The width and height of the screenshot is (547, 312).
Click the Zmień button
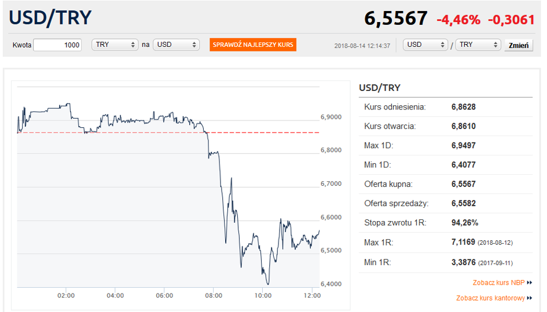pos(519,45)
